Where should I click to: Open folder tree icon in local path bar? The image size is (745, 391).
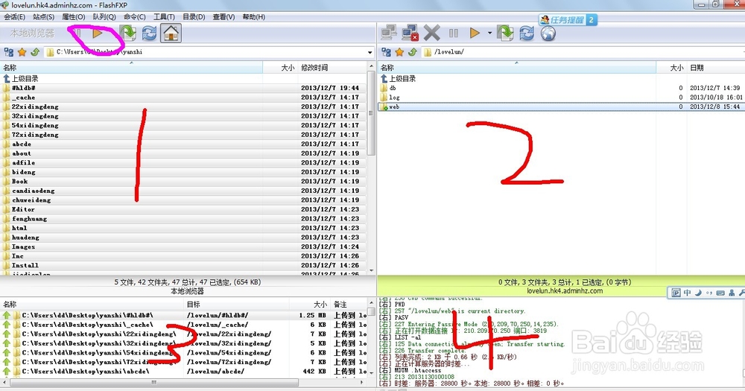tap(8, 52)
